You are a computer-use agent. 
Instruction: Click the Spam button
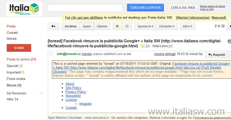tap(87, 26)
